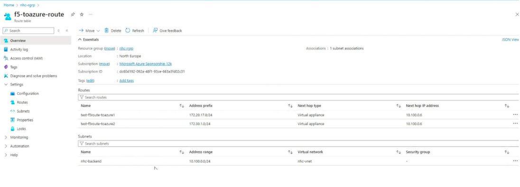Sort routes by Next hop type arrows
This screenshot has width=520, height=187.
click(x=399, y=106)
